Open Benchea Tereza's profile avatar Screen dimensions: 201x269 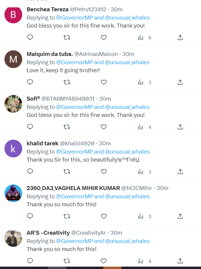click(x=13, y=15)
